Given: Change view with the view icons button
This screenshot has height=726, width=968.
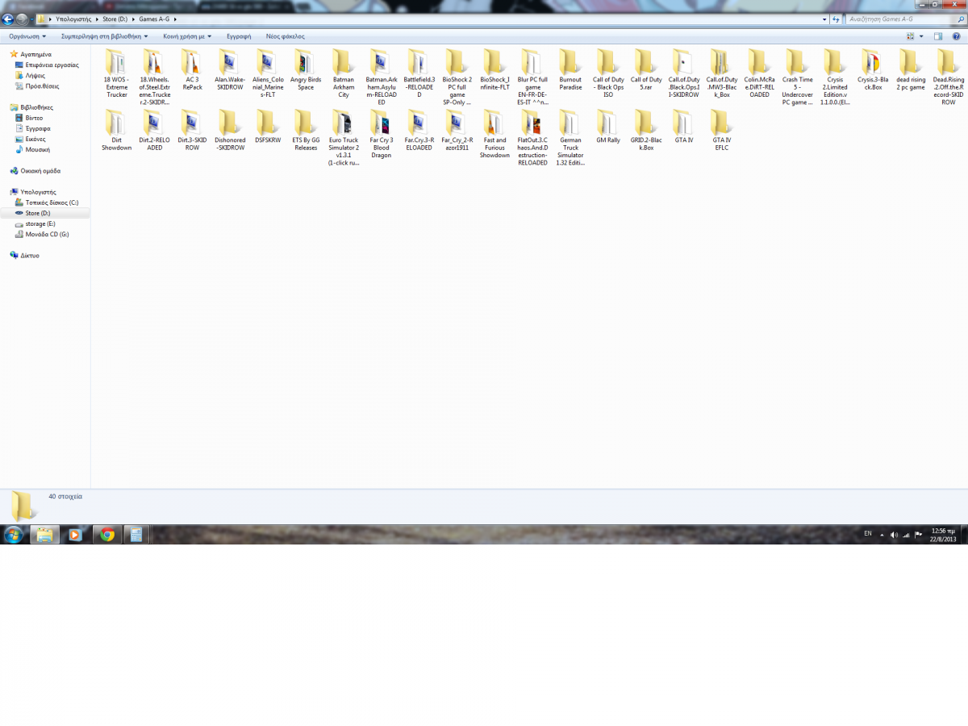Looking at the screenshot, I should pyautogui.click(x=911, y=36).
